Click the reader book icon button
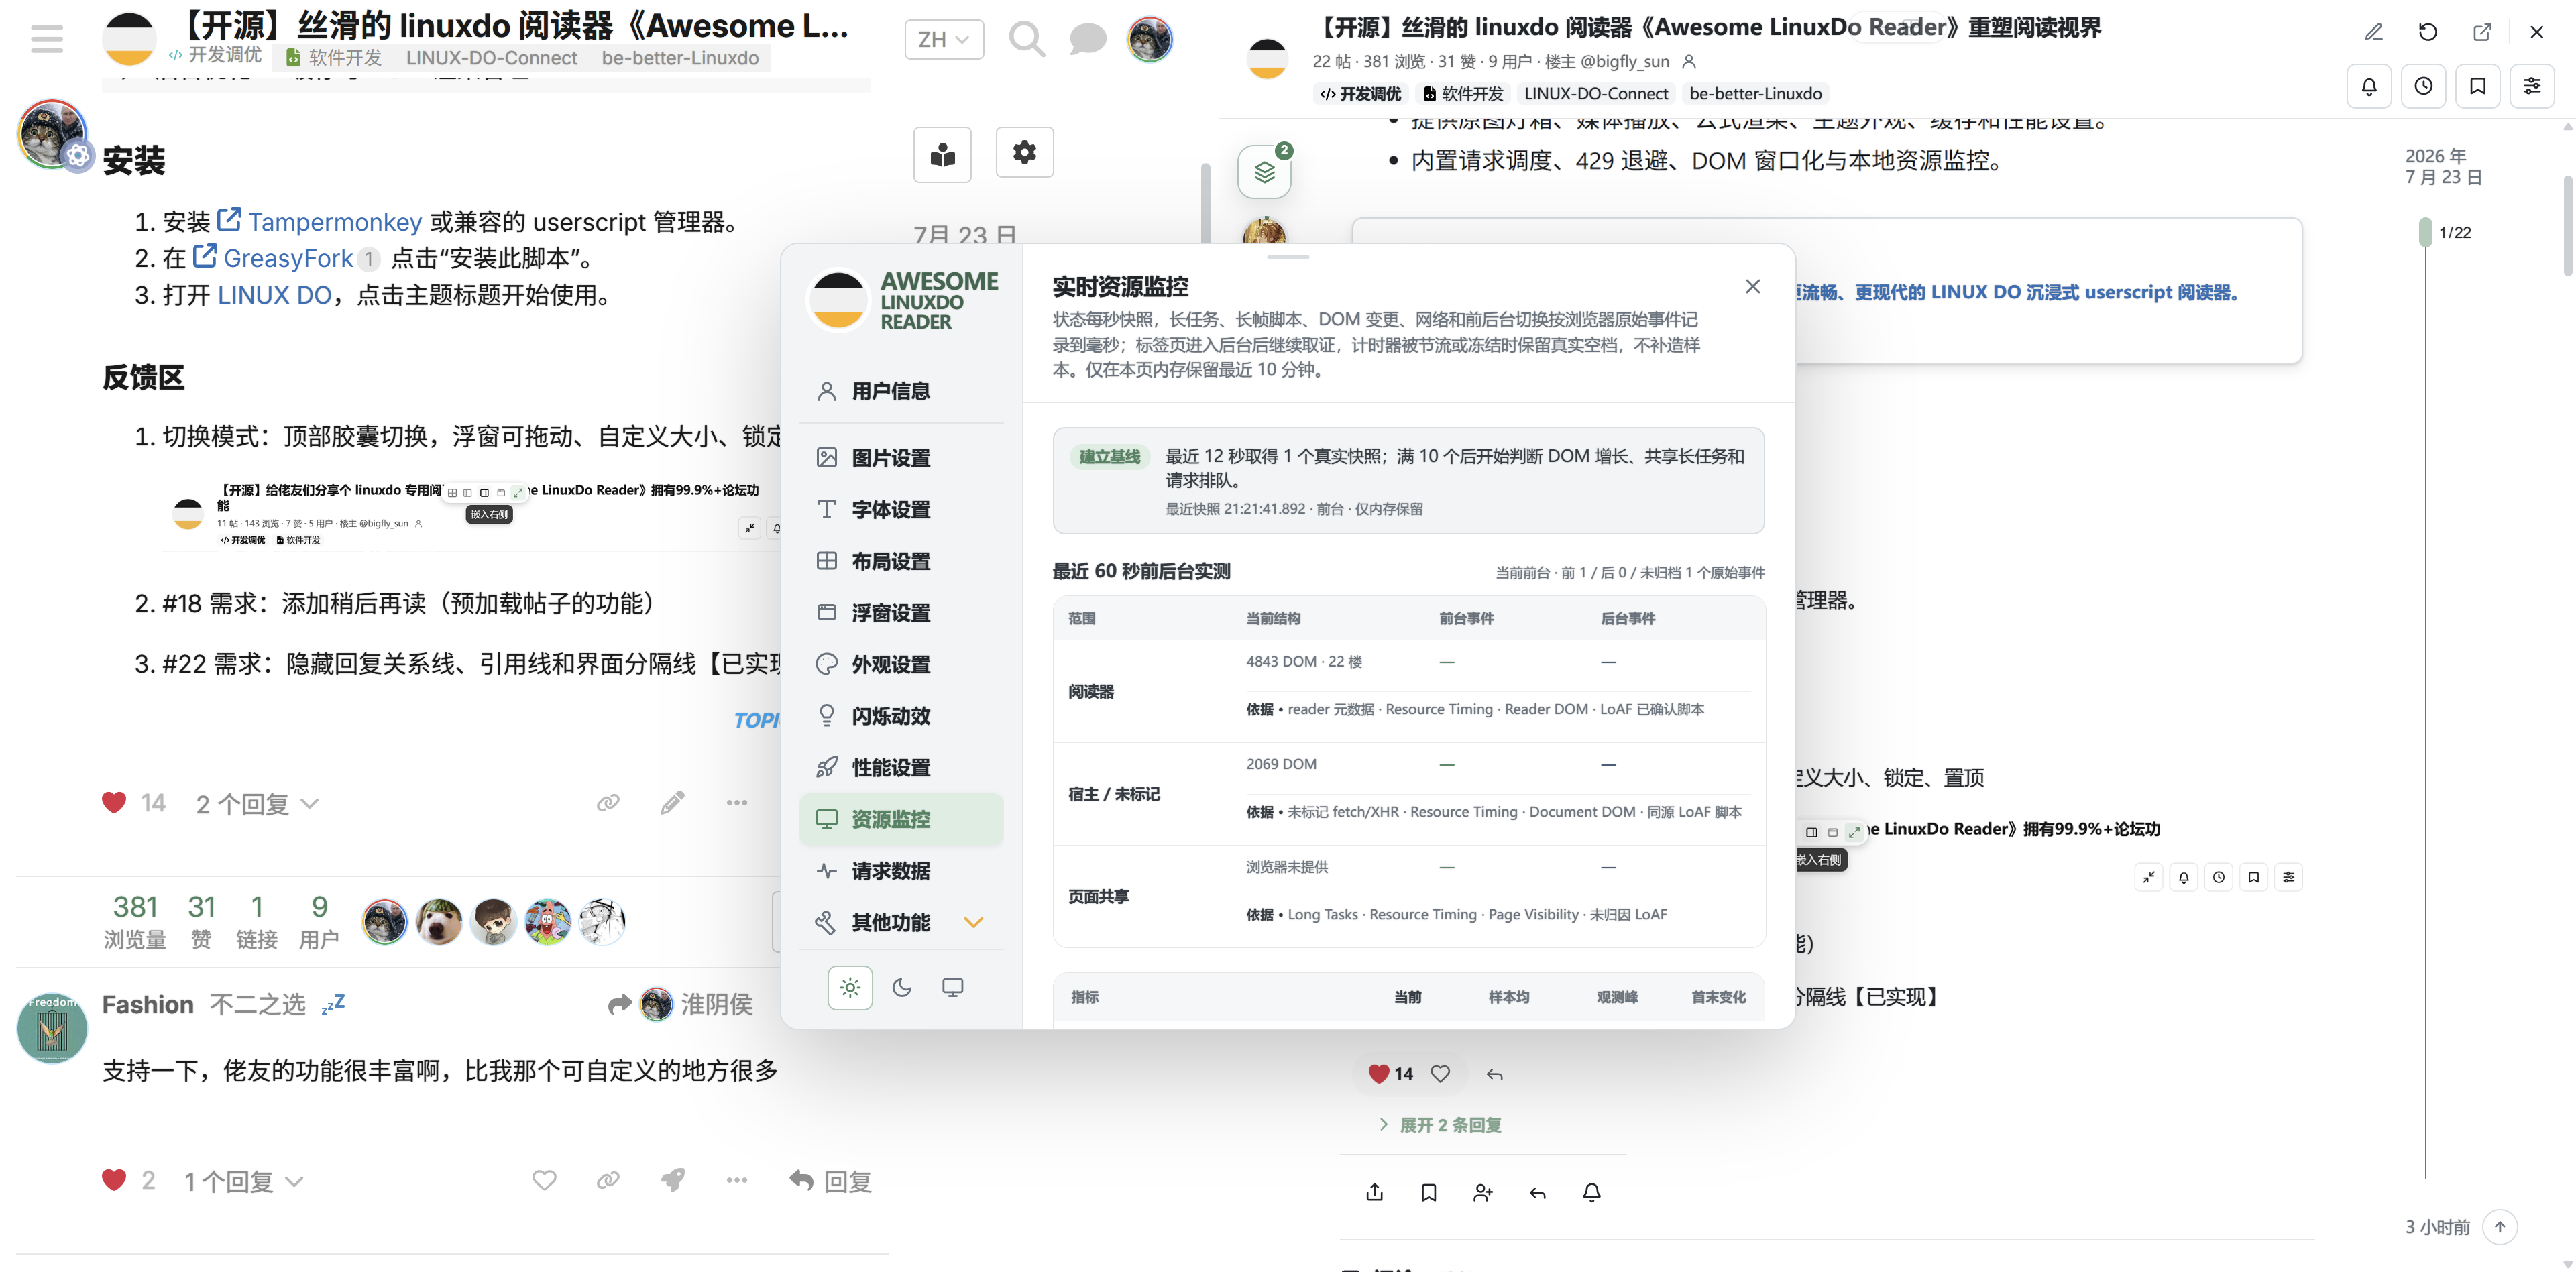The height and width of the screenshot is (1272, 2576). (942, 154)
